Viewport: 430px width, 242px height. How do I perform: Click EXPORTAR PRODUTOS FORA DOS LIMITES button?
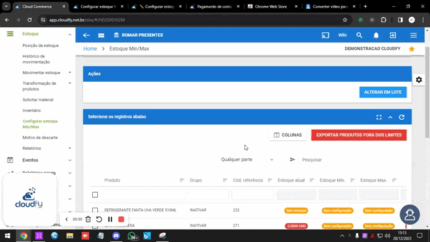[x=359, y=135]
